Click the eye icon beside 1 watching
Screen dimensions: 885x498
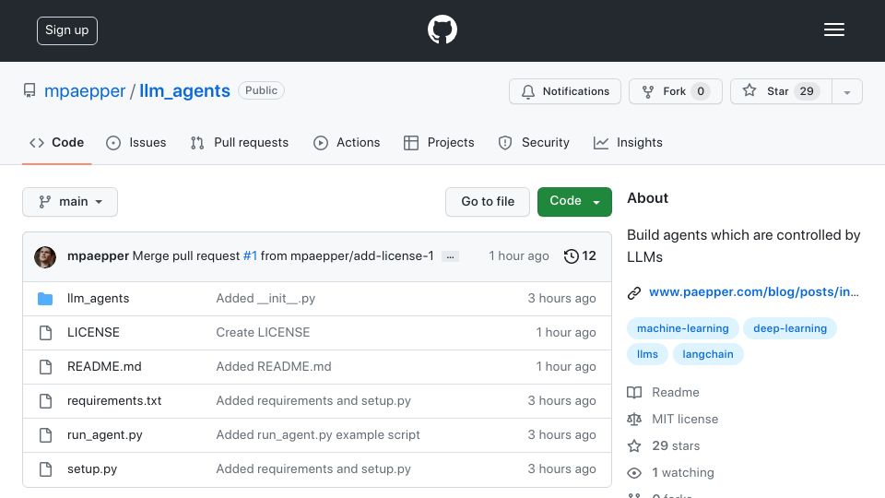pos(634,473)
